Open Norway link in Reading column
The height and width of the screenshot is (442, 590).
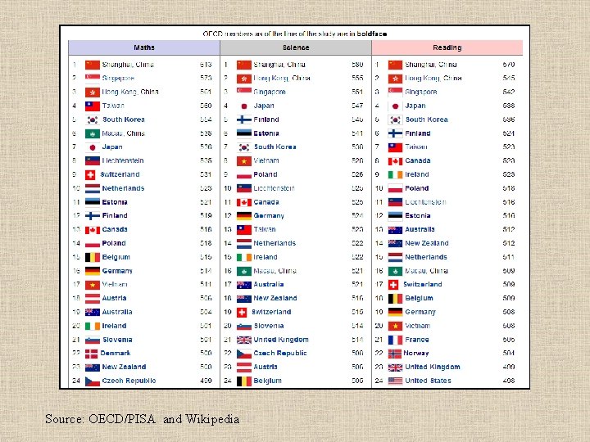pyautogui.click(x=416, y=354)
